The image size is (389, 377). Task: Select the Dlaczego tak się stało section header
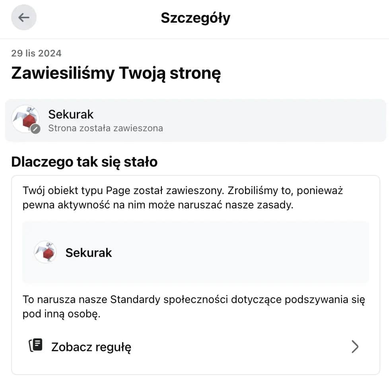(x=84, y=162)
